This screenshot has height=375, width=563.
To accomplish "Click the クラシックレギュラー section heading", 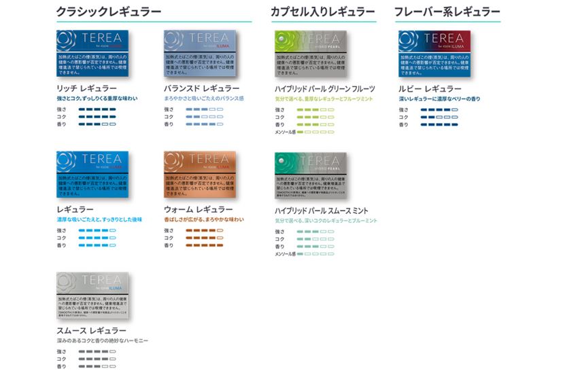I will 109,12.
